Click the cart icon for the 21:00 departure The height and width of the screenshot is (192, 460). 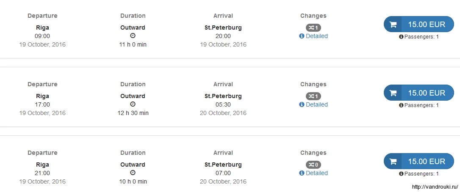[x=393, y=162]
